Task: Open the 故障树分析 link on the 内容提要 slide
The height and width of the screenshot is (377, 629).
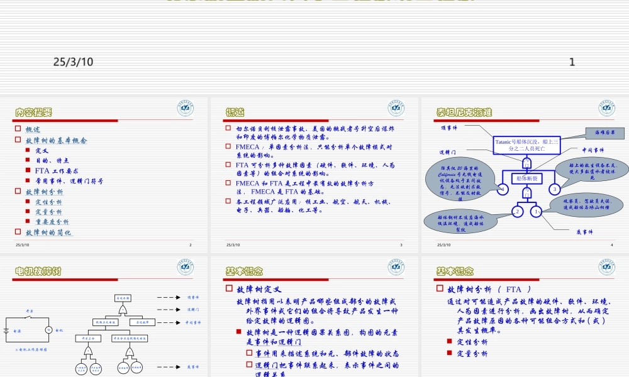Action: pyautogui.click(x=45, y=192)
